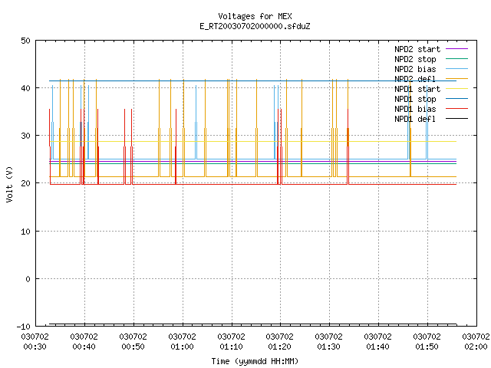
Task: Click the x-axis tick label 01:00
Action: coord(183,347)
